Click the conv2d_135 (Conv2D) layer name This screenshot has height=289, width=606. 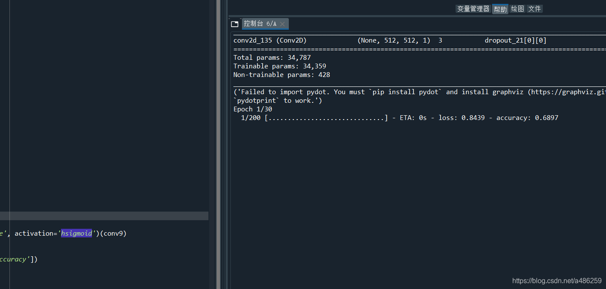point(270,40)
